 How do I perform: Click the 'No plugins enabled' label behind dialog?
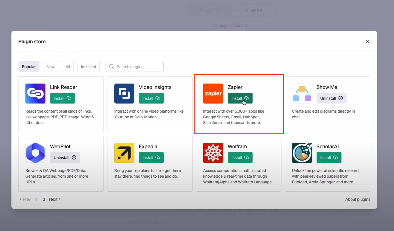230,26
